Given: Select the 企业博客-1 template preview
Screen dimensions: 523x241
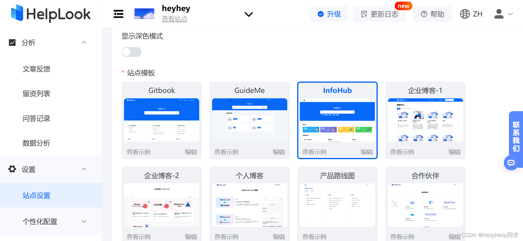Looking at the screenshot, I should [x=425, y=120].
